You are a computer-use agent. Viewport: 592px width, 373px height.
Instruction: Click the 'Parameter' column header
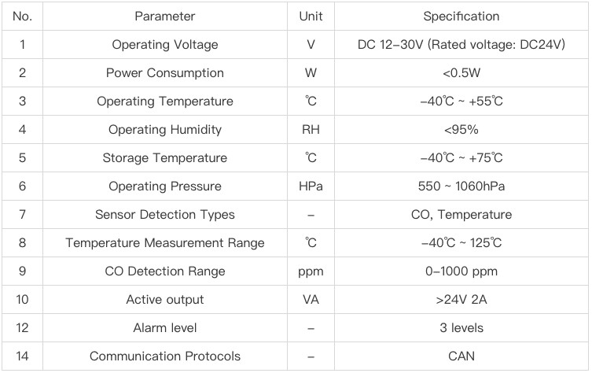click(x=164, y=16)
